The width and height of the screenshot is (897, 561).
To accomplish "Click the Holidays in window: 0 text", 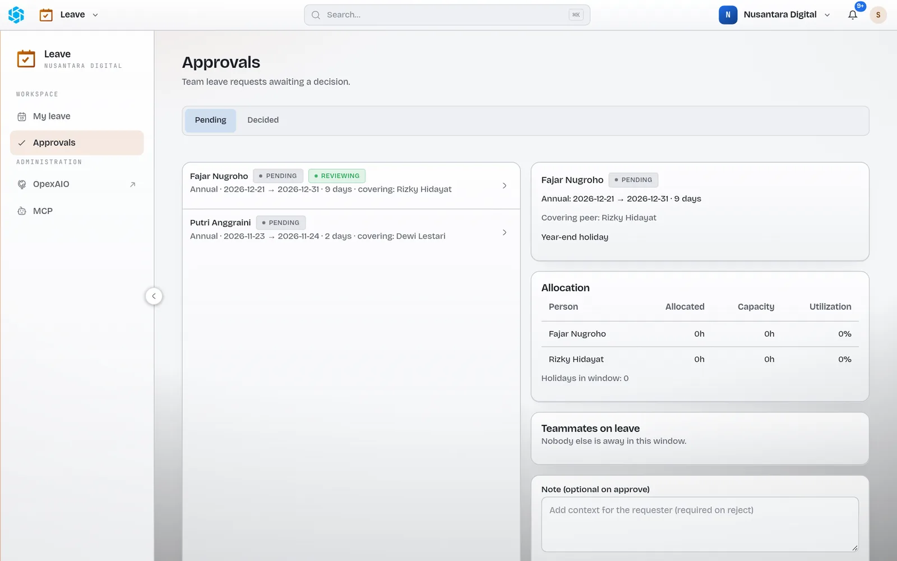I will 585,379.
